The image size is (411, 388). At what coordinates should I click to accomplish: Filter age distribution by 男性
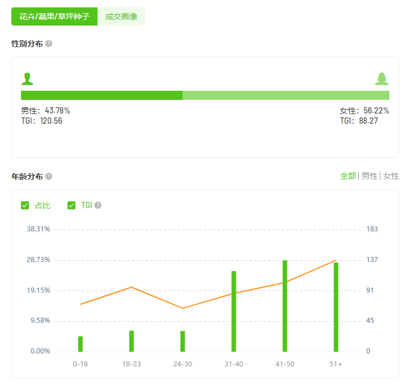point(370,176)
